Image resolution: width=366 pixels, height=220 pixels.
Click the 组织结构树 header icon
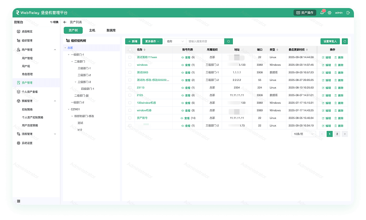[x=67, y=40]
